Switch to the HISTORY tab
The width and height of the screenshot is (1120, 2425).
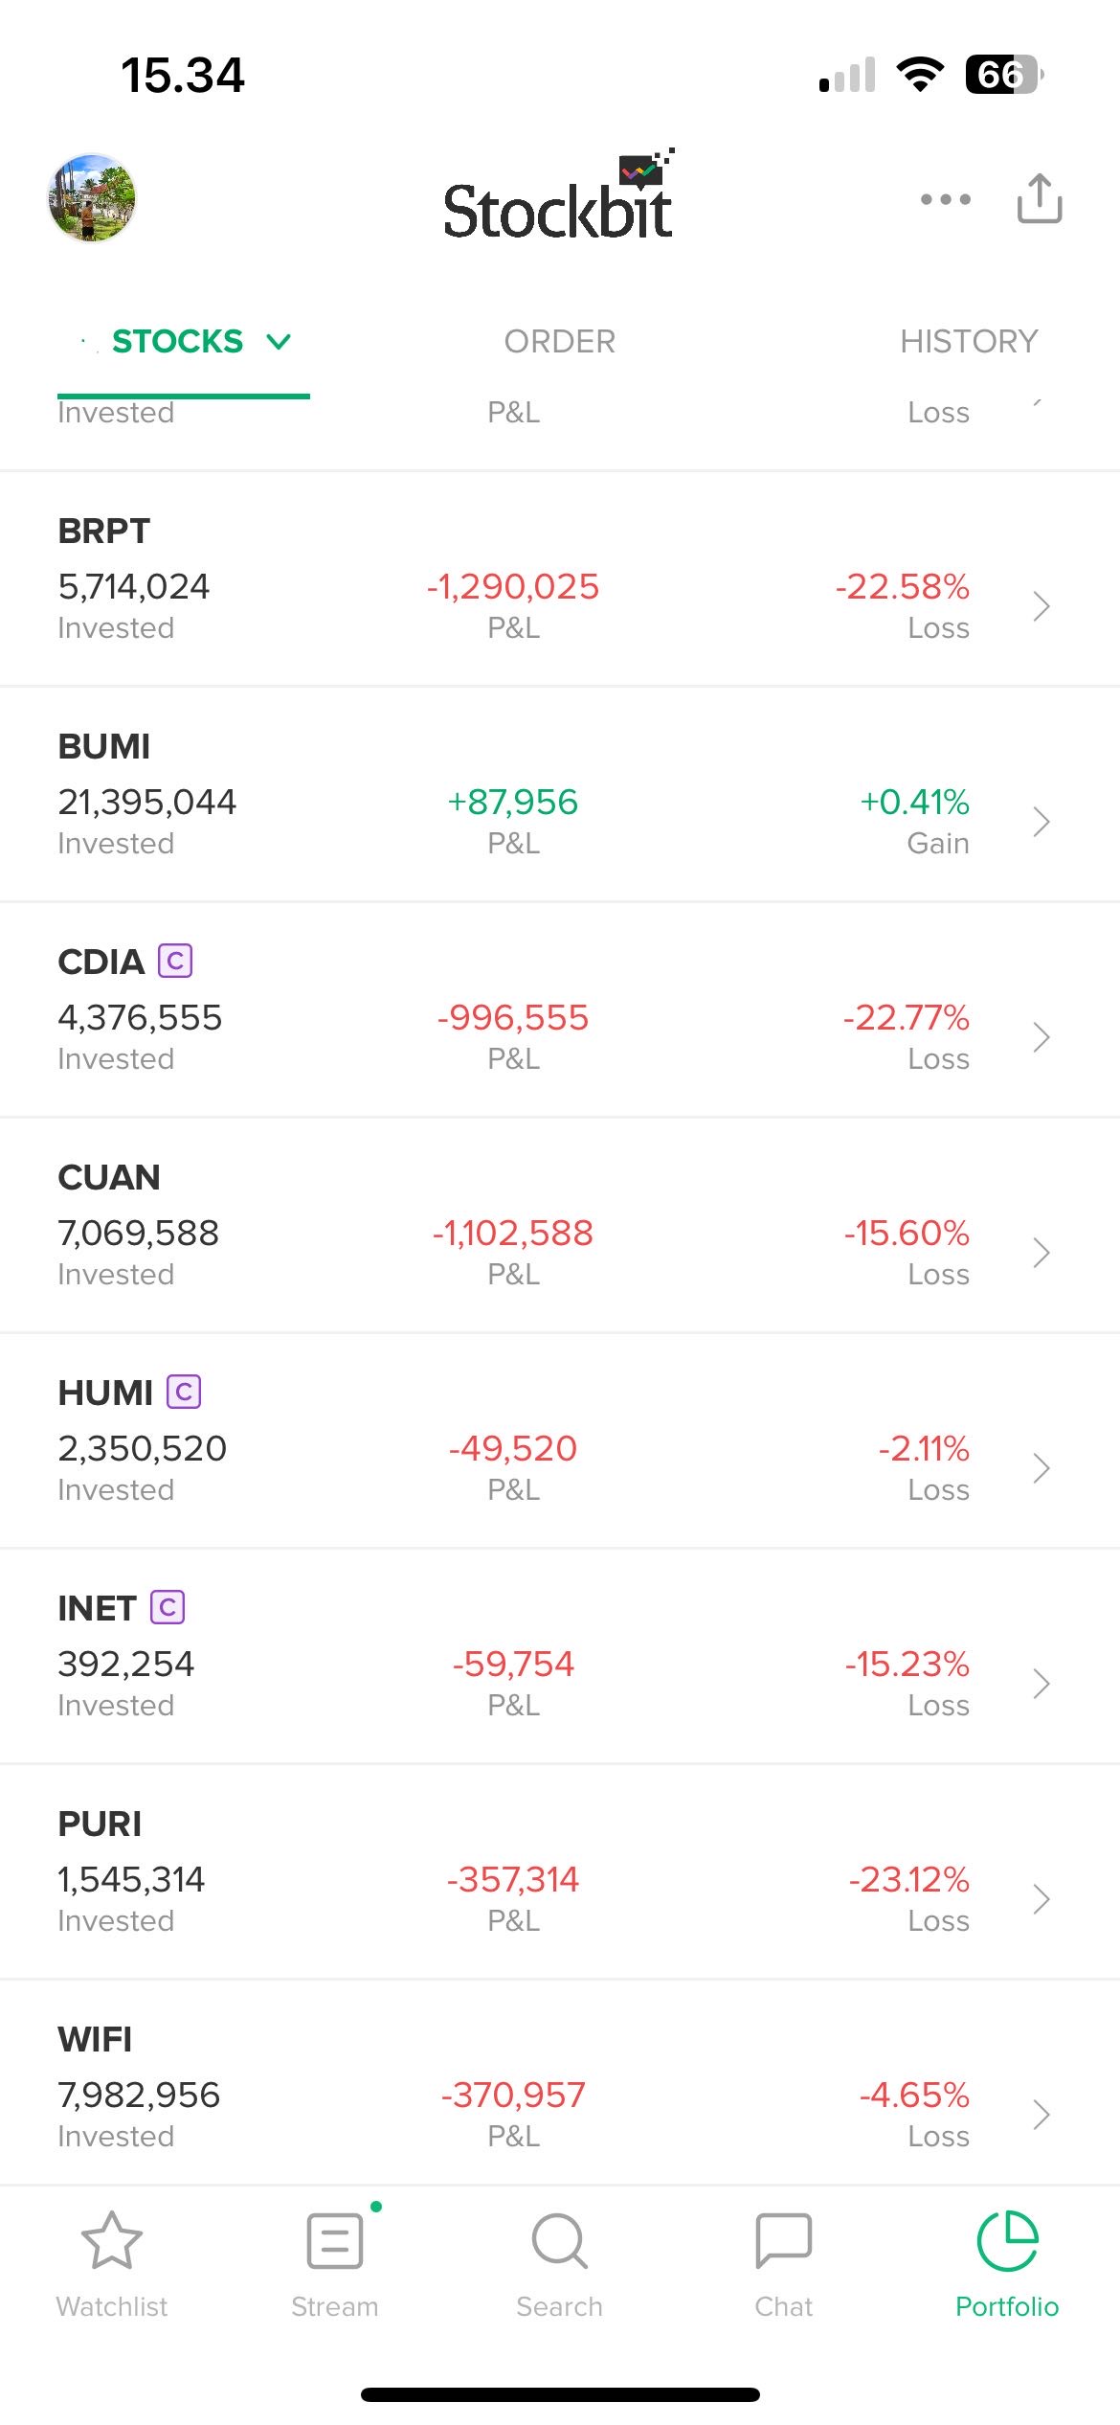point(968,342)
